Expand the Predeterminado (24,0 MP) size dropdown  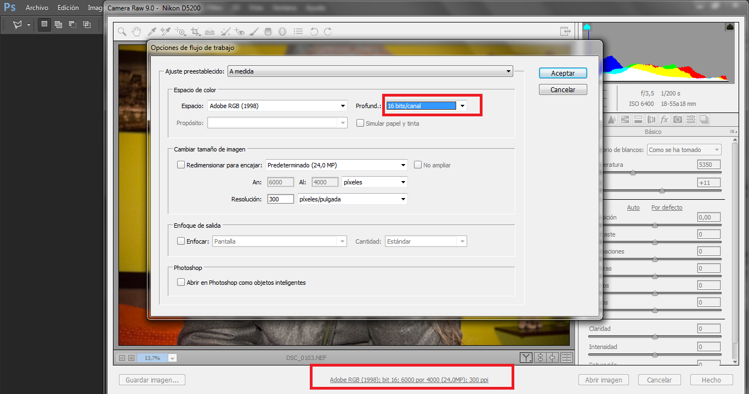pos(336,165)
